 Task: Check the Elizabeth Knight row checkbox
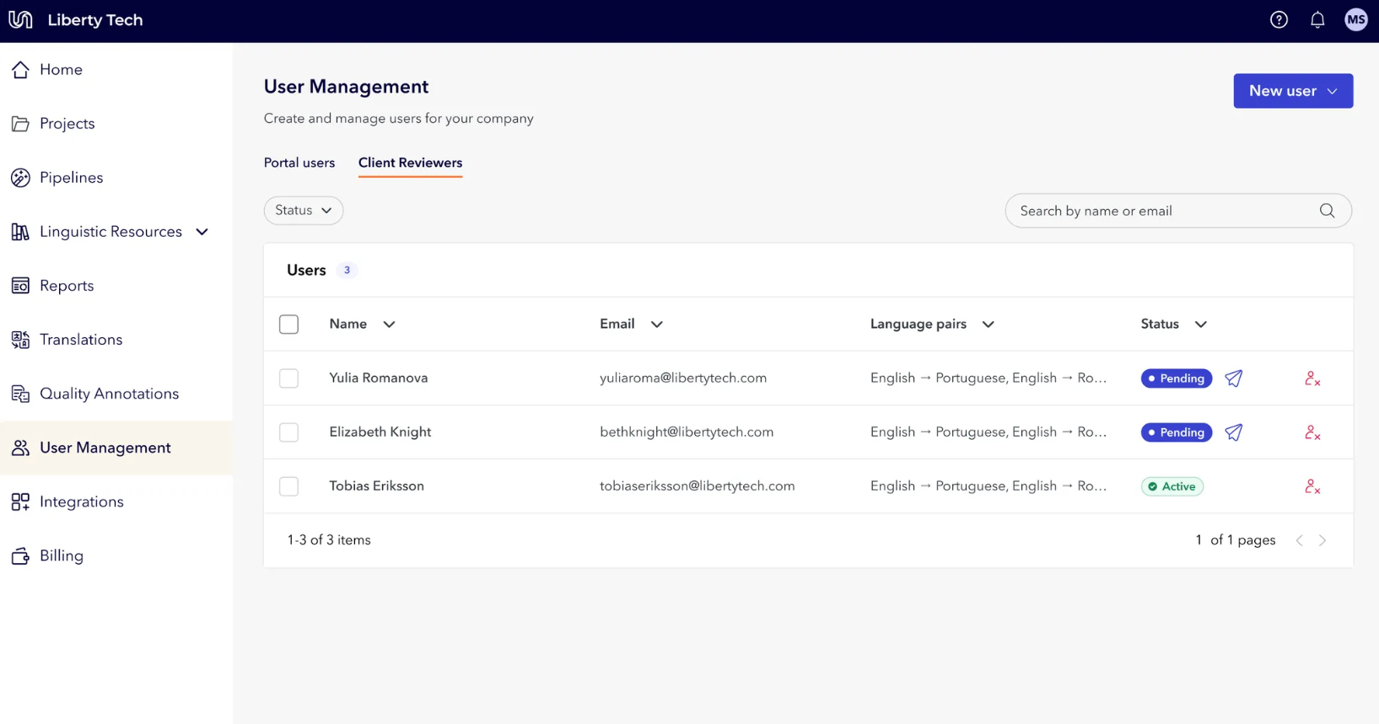click(288, 432)
